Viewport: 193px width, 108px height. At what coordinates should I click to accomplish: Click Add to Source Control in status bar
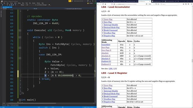tap(88, 107)
